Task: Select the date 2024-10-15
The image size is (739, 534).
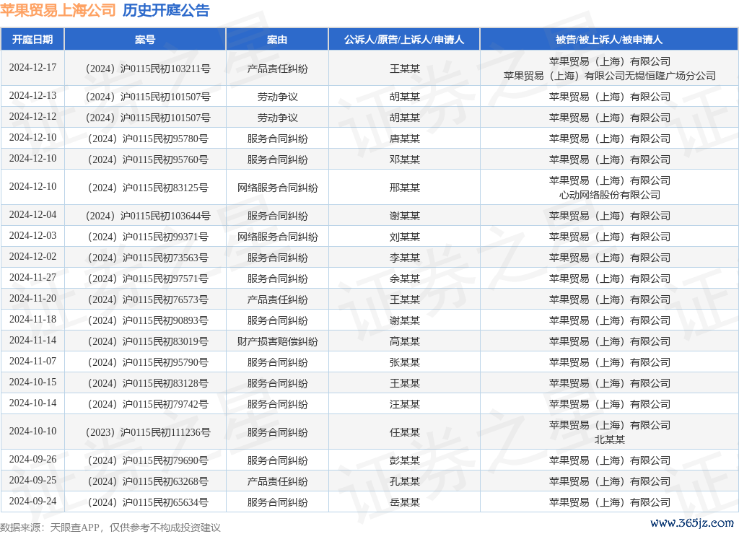Action: [x=32, y=382]
